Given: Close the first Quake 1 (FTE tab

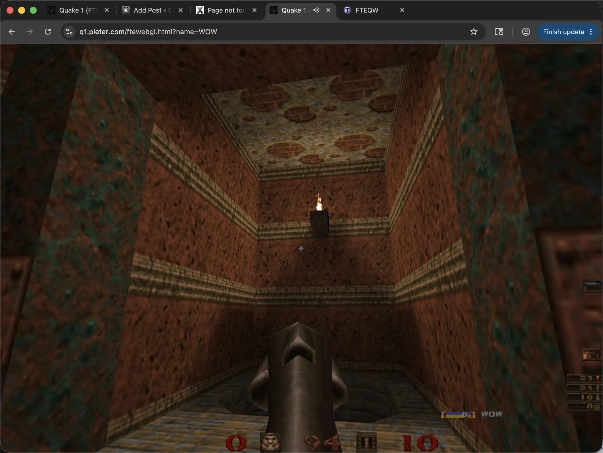Looking at the screenshot, I should [107, 10].
